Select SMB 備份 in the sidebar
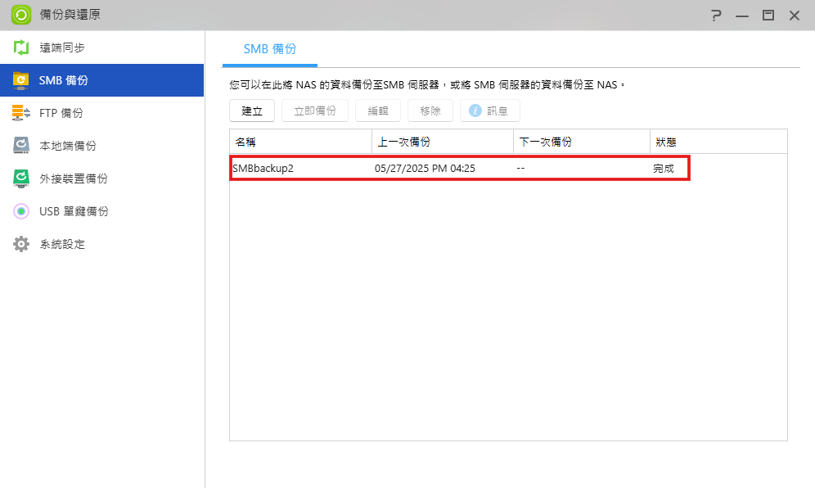 (x=101, y=80)
